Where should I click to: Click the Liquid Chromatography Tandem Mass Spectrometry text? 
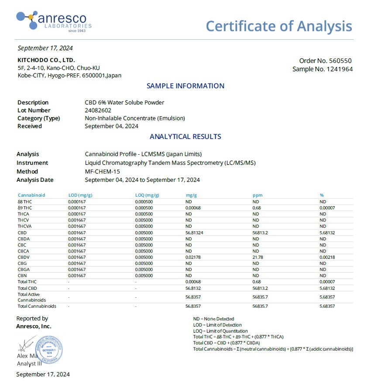(170, 163)
